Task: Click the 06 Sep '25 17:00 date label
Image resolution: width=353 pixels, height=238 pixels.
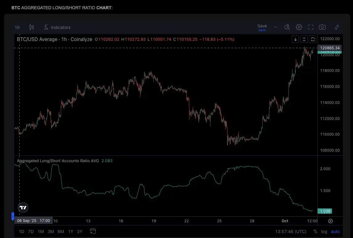Action: pos(34,220)
